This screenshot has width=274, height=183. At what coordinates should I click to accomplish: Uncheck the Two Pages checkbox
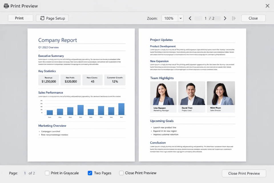click(x=90, y=173)
